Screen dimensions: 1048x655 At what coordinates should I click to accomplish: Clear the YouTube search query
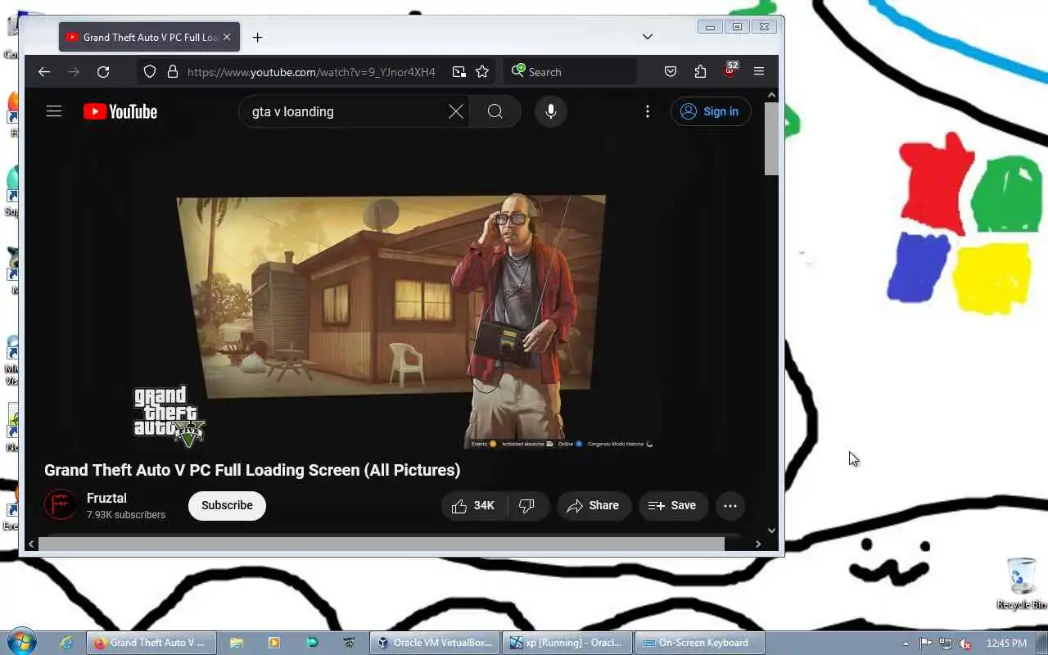[456, 111]
